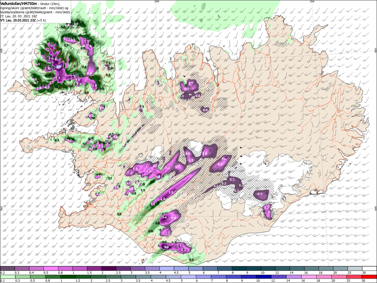377x283 pixels.
Task: Click the 3.9 precipitation value on the map
Action: (x=166, y=247)
